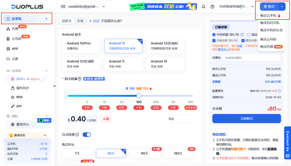Collapse the sidebar with double chevron
Screen dimensions: 291x166
54,86
